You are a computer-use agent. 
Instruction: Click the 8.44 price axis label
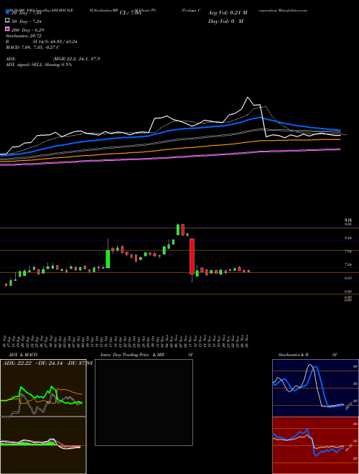[348, 238]
